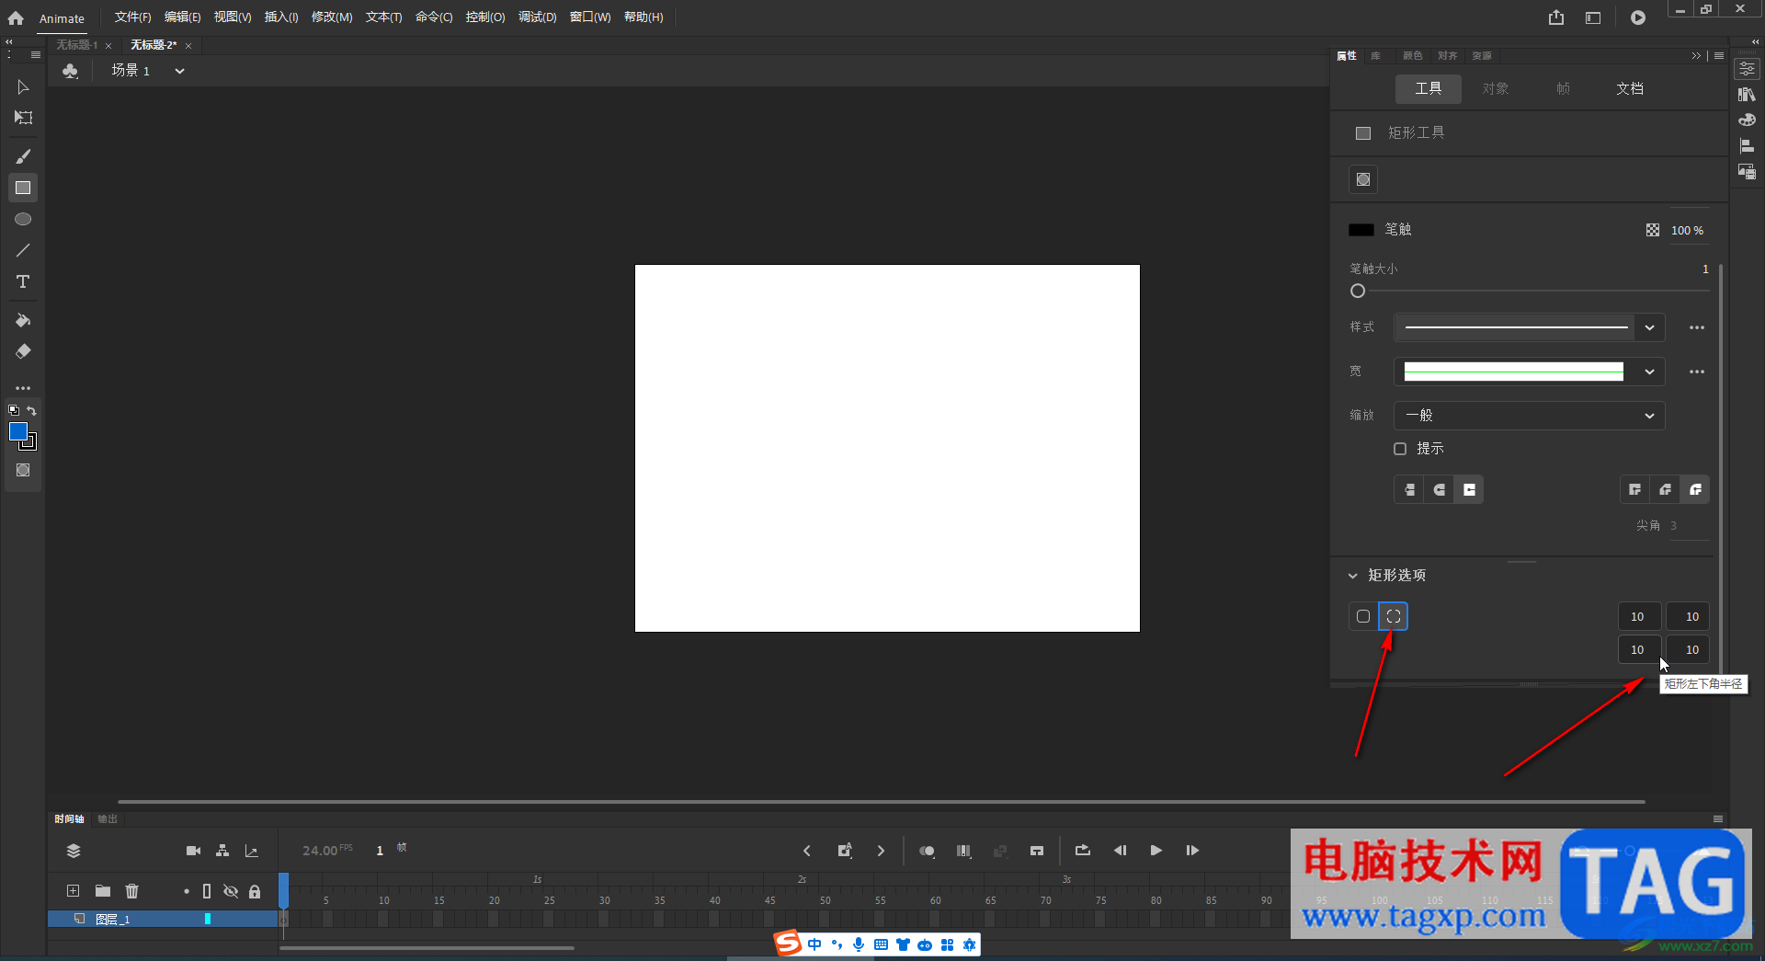Select the Rectangle tool in toolbar
The image size is (1765, 961).
[x=23, y=188]
